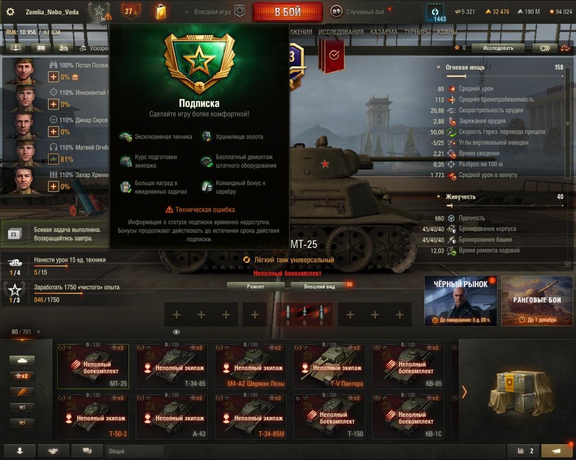Screen dimensions: 576x460
Task: Collapse the Живучесть stats section
Action: [438, 196]
